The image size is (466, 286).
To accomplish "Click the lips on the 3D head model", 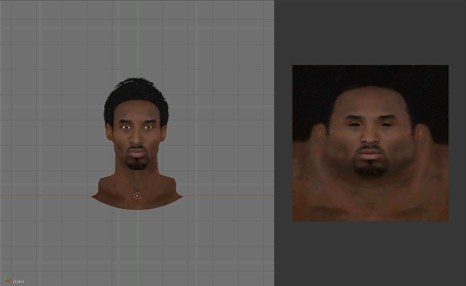I will (136, 153).
